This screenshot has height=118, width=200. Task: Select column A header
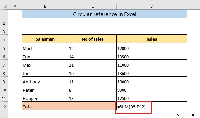(15, 6)
